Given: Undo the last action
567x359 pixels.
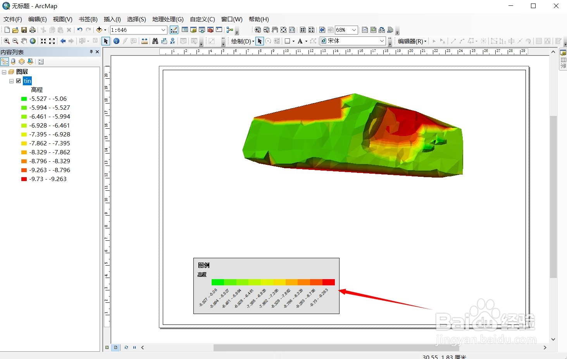Looking at the screenshot, I should coord(79,30).
